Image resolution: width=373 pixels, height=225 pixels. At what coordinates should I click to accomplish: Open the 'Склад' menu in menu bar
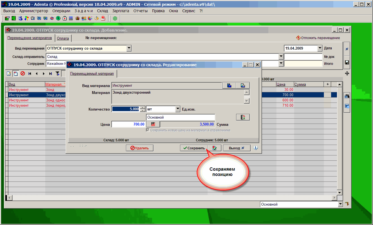click(x=103, y=11)
